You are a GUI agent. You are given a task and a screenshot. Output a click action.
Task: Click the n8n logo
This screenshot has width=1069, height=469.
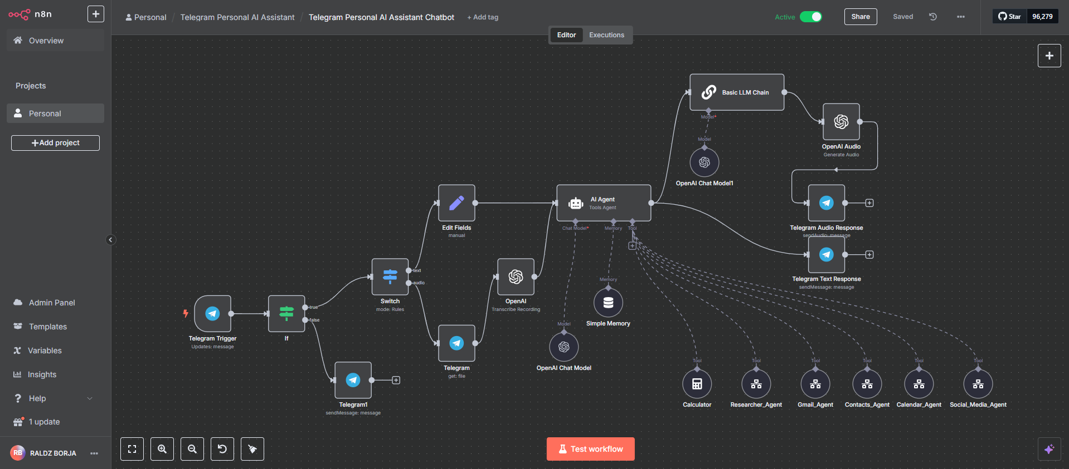pos(30,14)
